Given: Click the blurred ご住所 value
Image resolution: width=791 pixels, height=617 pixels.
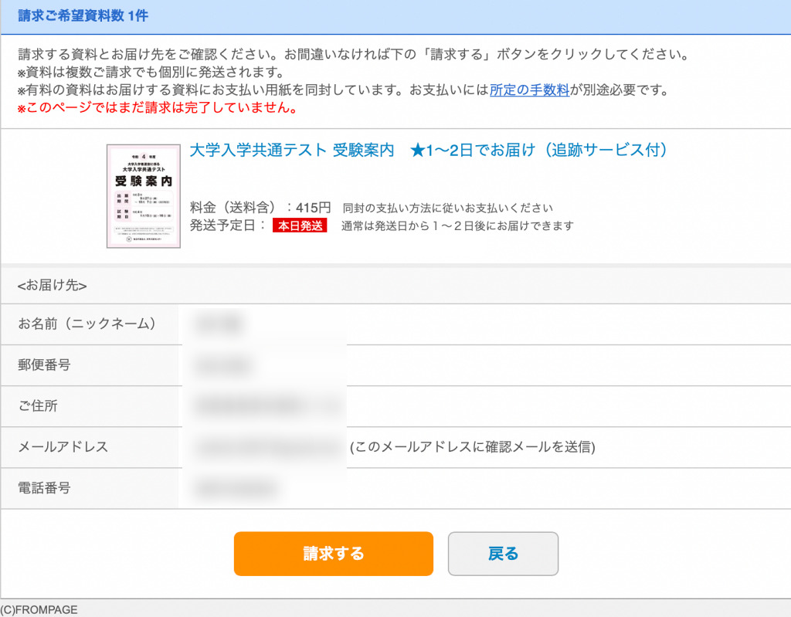Looking at the screenshot, I should [x=267, y=405].
